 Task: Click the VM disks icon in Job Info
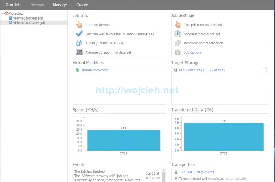pos(79,43)
